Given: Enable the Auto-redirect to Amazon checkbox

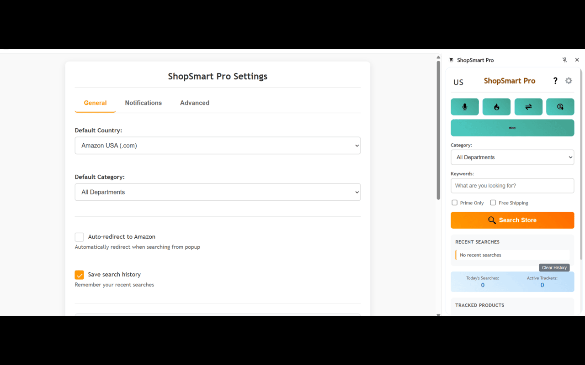Looking at the screenshot, I should point(80,237).
